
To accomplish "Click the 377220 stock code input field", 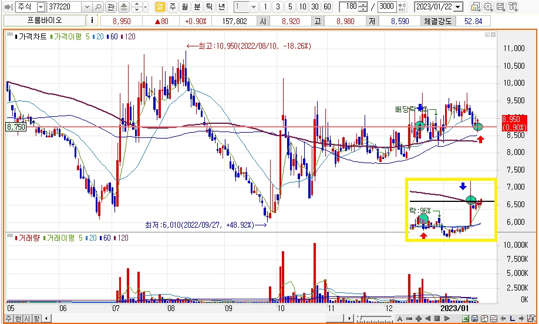I will point(65,6).
